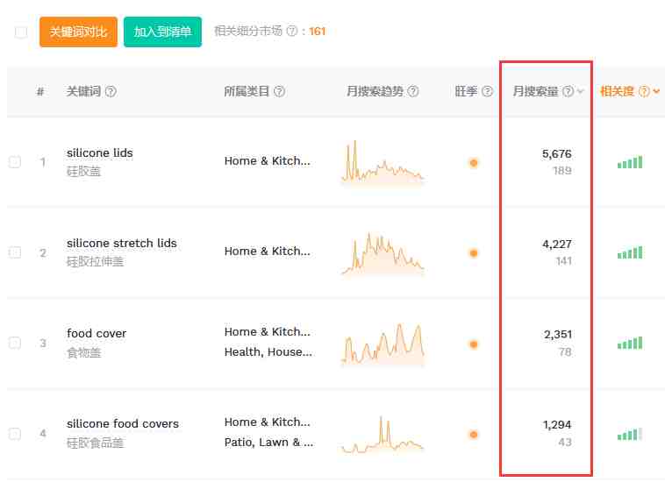Click help icon next to 月搜索趋势

[x=413, y=92]
